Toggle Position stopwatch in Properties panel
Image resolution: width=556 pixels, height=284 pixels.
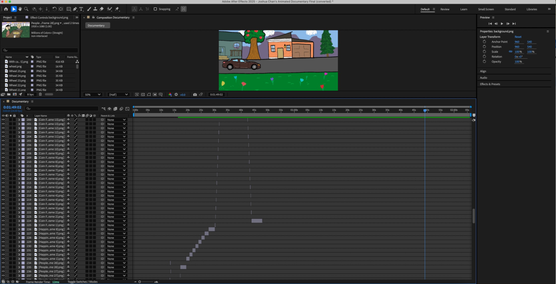pos(484,47)
